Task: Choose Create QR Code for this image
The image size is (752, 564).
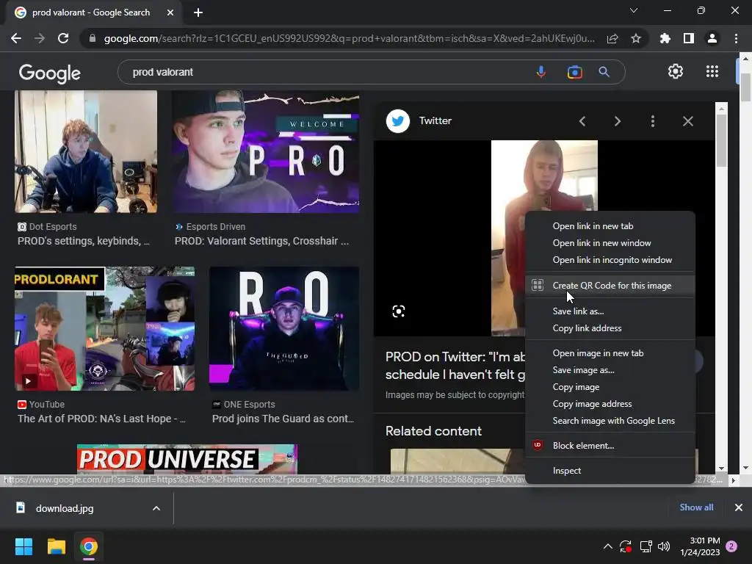Action: click(610, 286)
